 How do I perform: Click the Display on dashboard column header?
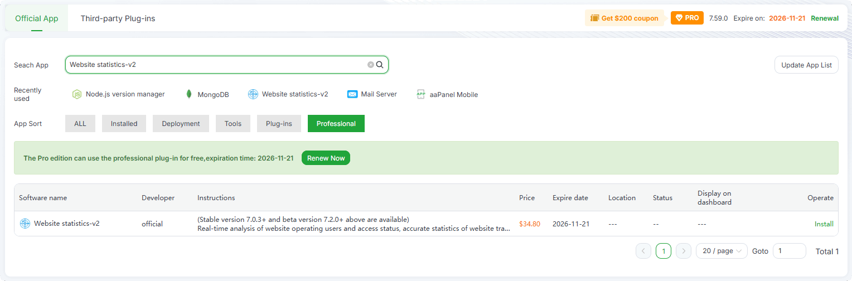coord(714,198)
